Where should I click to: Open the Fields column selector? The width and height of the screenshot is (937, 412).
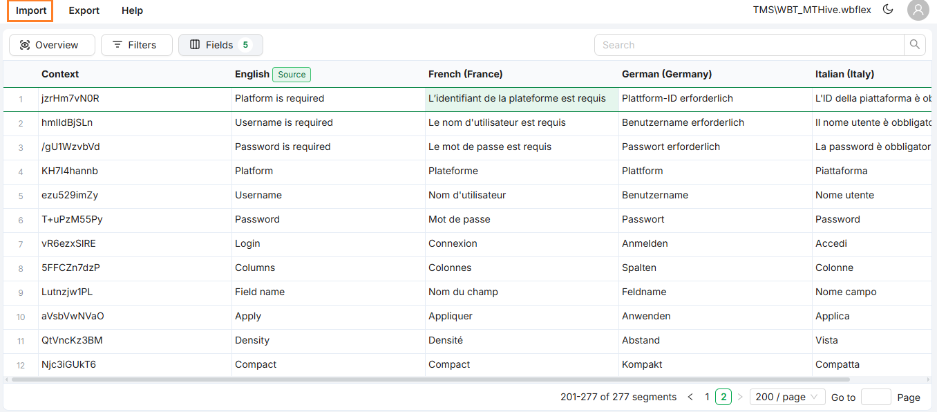(x=220, y=45)
